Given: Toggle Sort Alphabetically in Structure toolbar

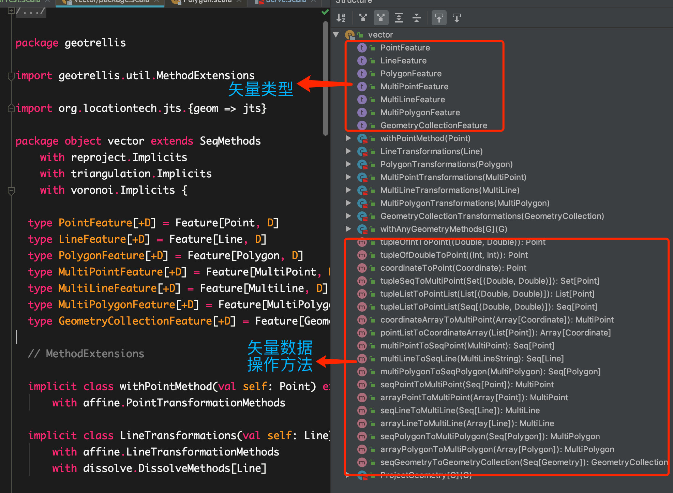Looking at the screenshot, I should (341, 18).
